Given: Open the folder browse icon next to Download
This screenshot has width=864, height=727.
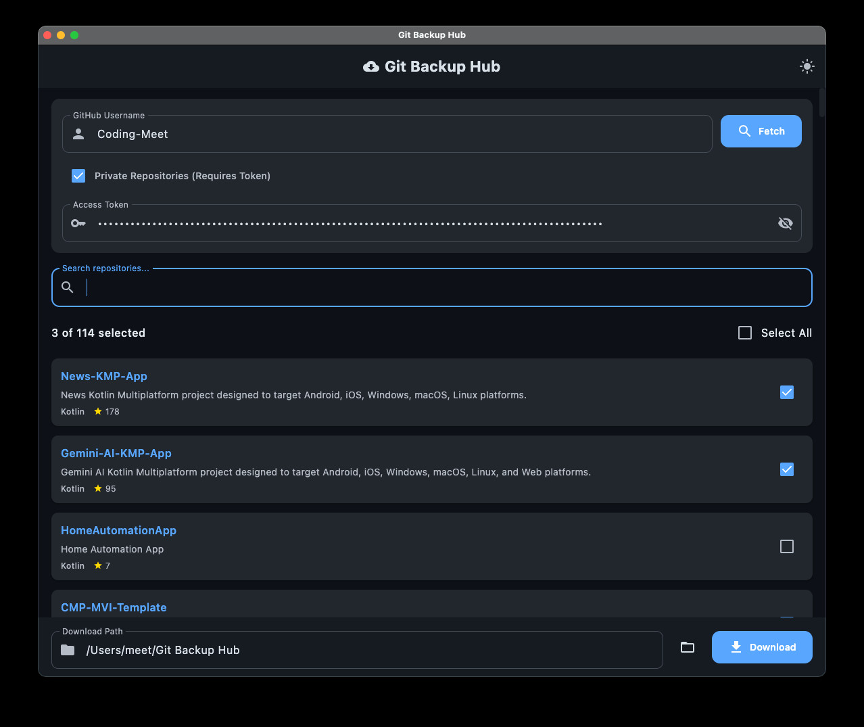Looking at the screenshot, I should click(x=688, y=647).
